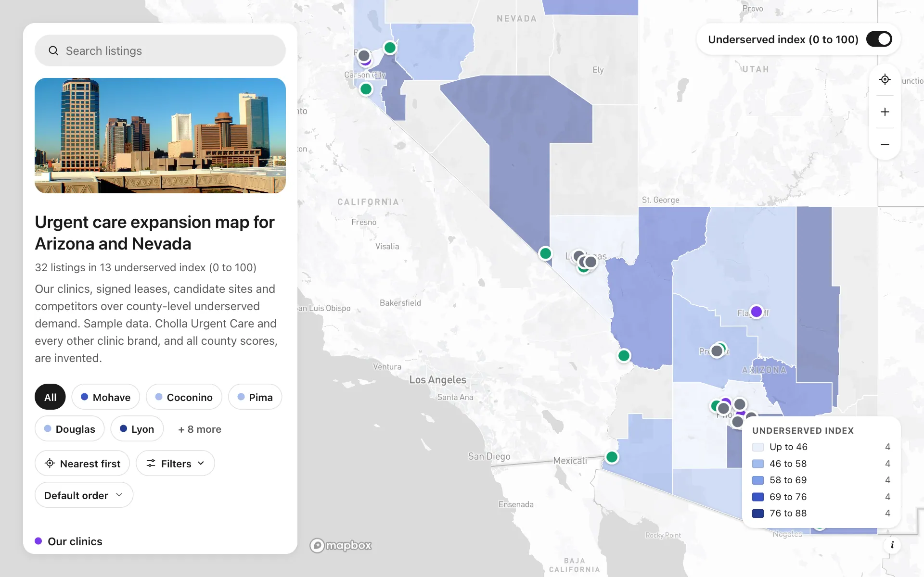924x577 pixels.
Task: Click the magnifier icon in search box
Action: [53, 50]
